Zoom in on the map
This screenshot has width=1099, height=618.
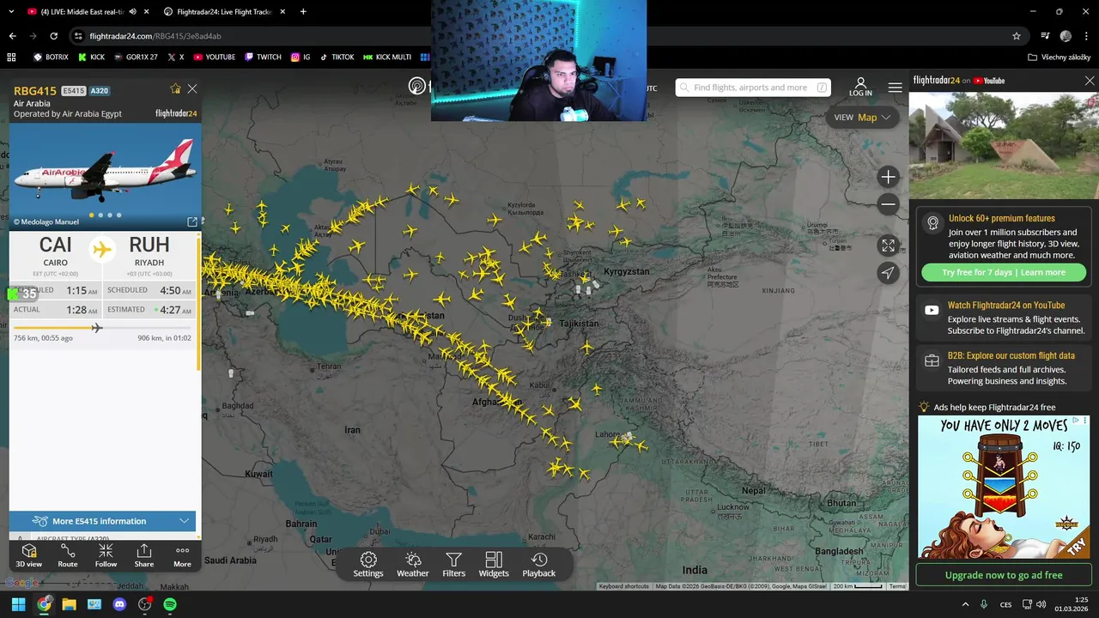pos(888,177)
